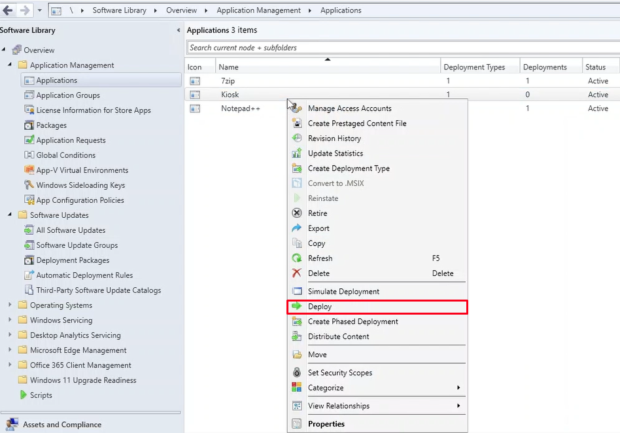This screenshot has height=433, width=620.
Task: Select Application Groups in the sidebar
Action: coord(68,95)
